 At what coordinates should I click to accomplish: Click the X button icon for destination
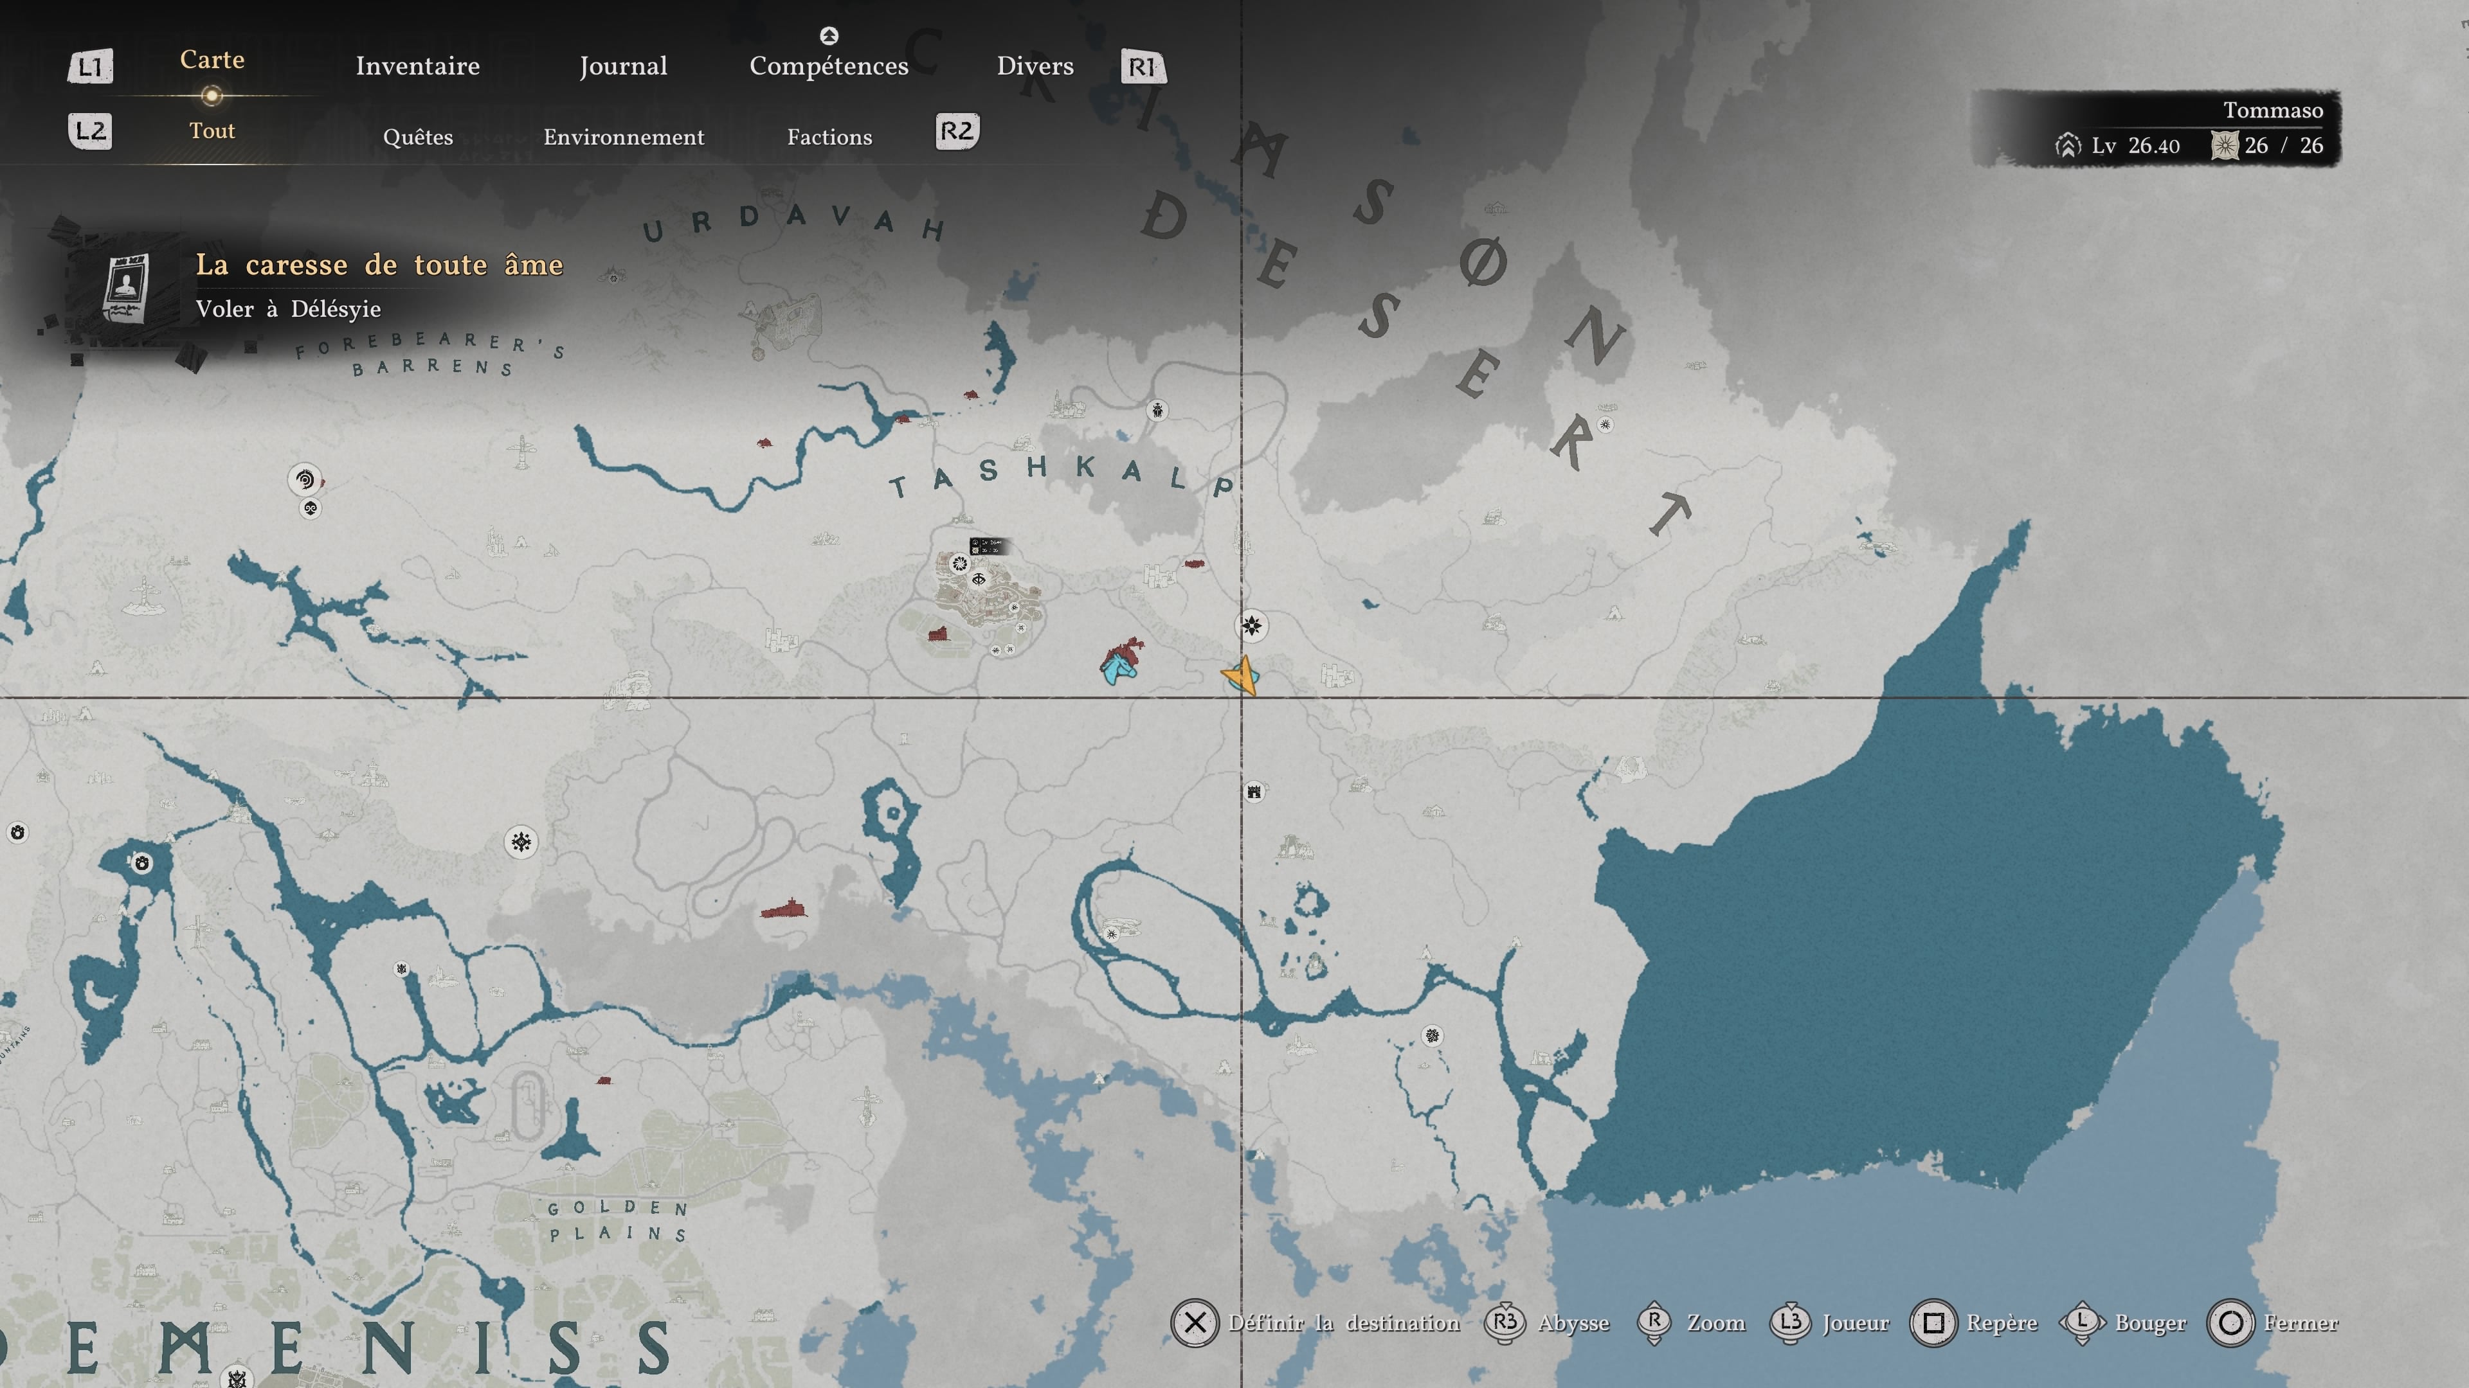(x=1194, y=1323)
